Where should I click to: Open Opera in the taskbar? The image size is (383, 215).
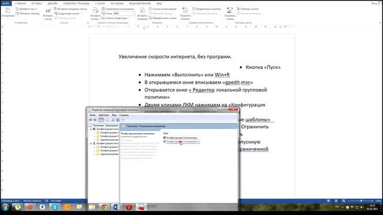[x=129, y=207]
